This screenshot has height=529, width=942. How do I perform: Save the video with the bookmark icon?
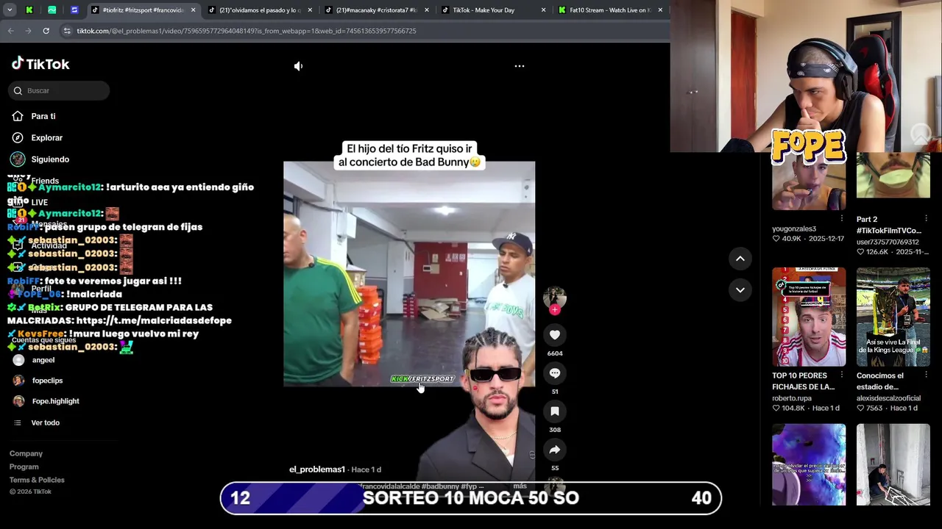[x=555, y=411]
